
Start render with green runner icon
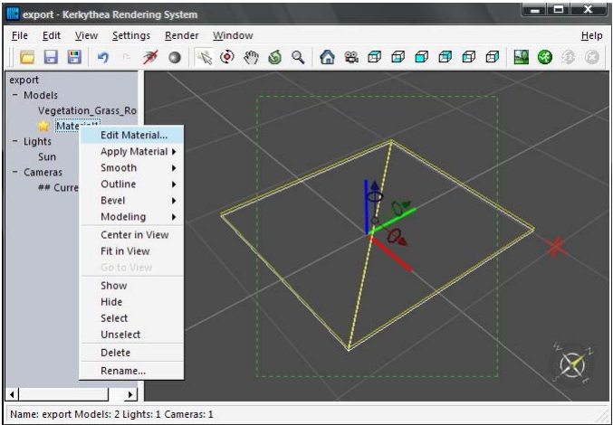pyautogui.click(x=545, y=57)
